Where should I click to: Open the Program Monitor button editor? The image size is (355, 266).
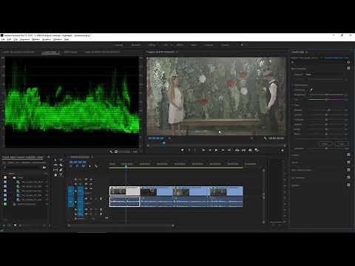pos(282,150)
